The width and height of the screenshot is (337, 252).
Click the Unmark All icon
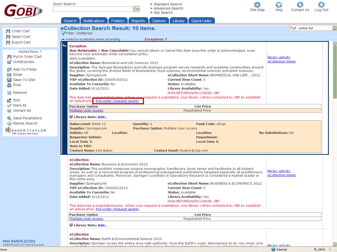[x=9, y=111]
